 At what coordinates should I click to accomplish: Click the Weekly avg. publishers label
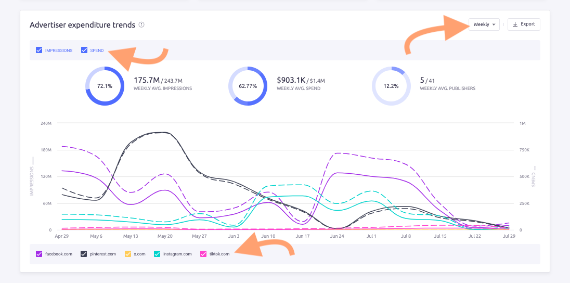pos(448,88)
